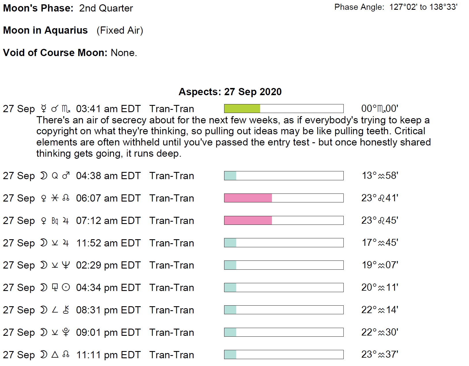
Task: Click the green strength bar for the 03:41 am aspect
Action: click(x=242, y=109)
